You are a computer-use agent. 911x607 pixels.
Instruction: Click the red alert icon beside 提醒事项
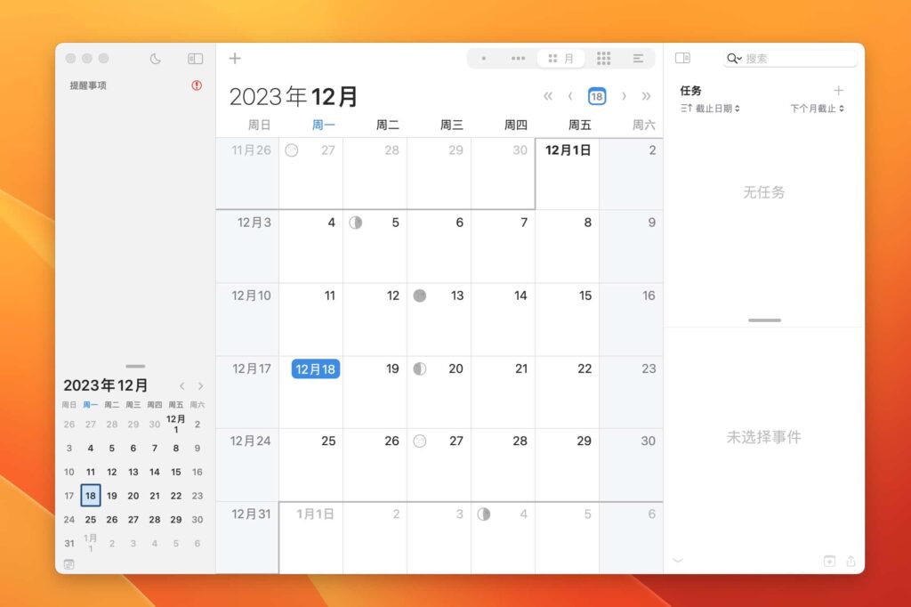click(x=196, y=85)
